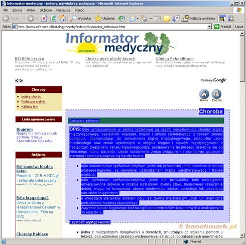
Task: Click the Stop loading toolbar icon
Action: [44, 18]
